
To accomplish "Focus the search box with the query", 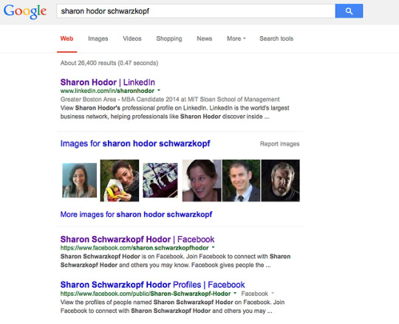I will click(196, 11).
